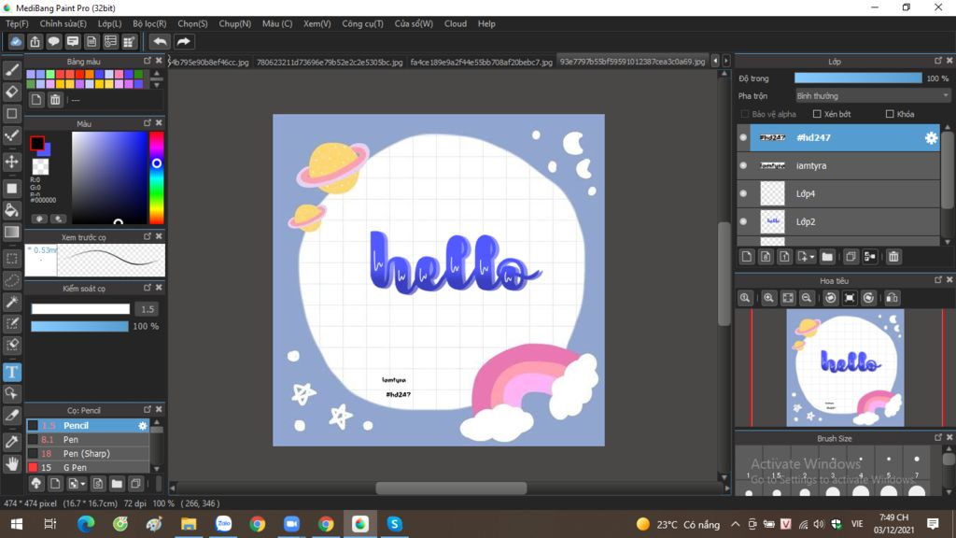Move the layer list down with the arrow
The width and height of the screenshot is (956, 538).
click(x=948, y=242)
